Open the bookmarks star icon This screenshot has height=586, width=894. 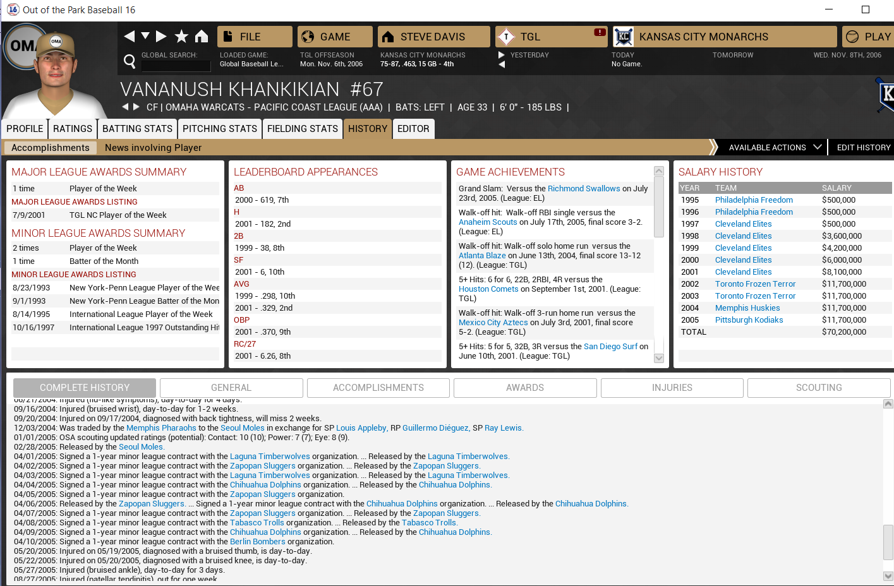(x=181, y=36)
